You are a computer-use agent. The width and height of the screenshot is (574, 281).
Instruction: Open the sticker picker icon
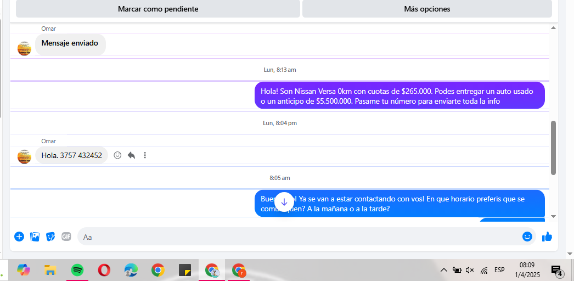50,237
